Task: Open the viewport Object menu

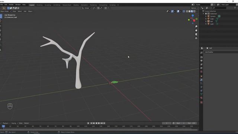Action: (x=30, y=11)
